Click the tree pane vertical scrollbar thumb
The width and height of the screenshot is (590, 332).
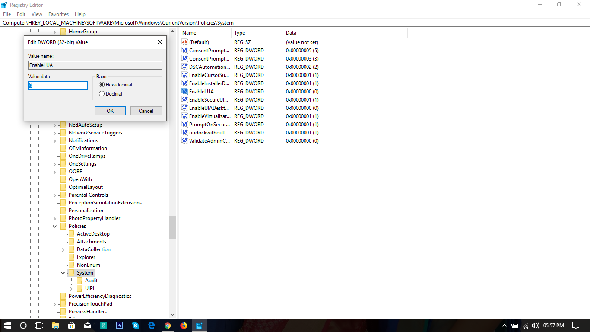173,227
